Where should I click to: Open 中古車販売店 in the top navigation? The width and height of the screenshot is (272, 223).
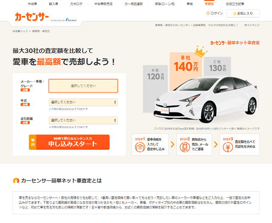tap(103, 4)
